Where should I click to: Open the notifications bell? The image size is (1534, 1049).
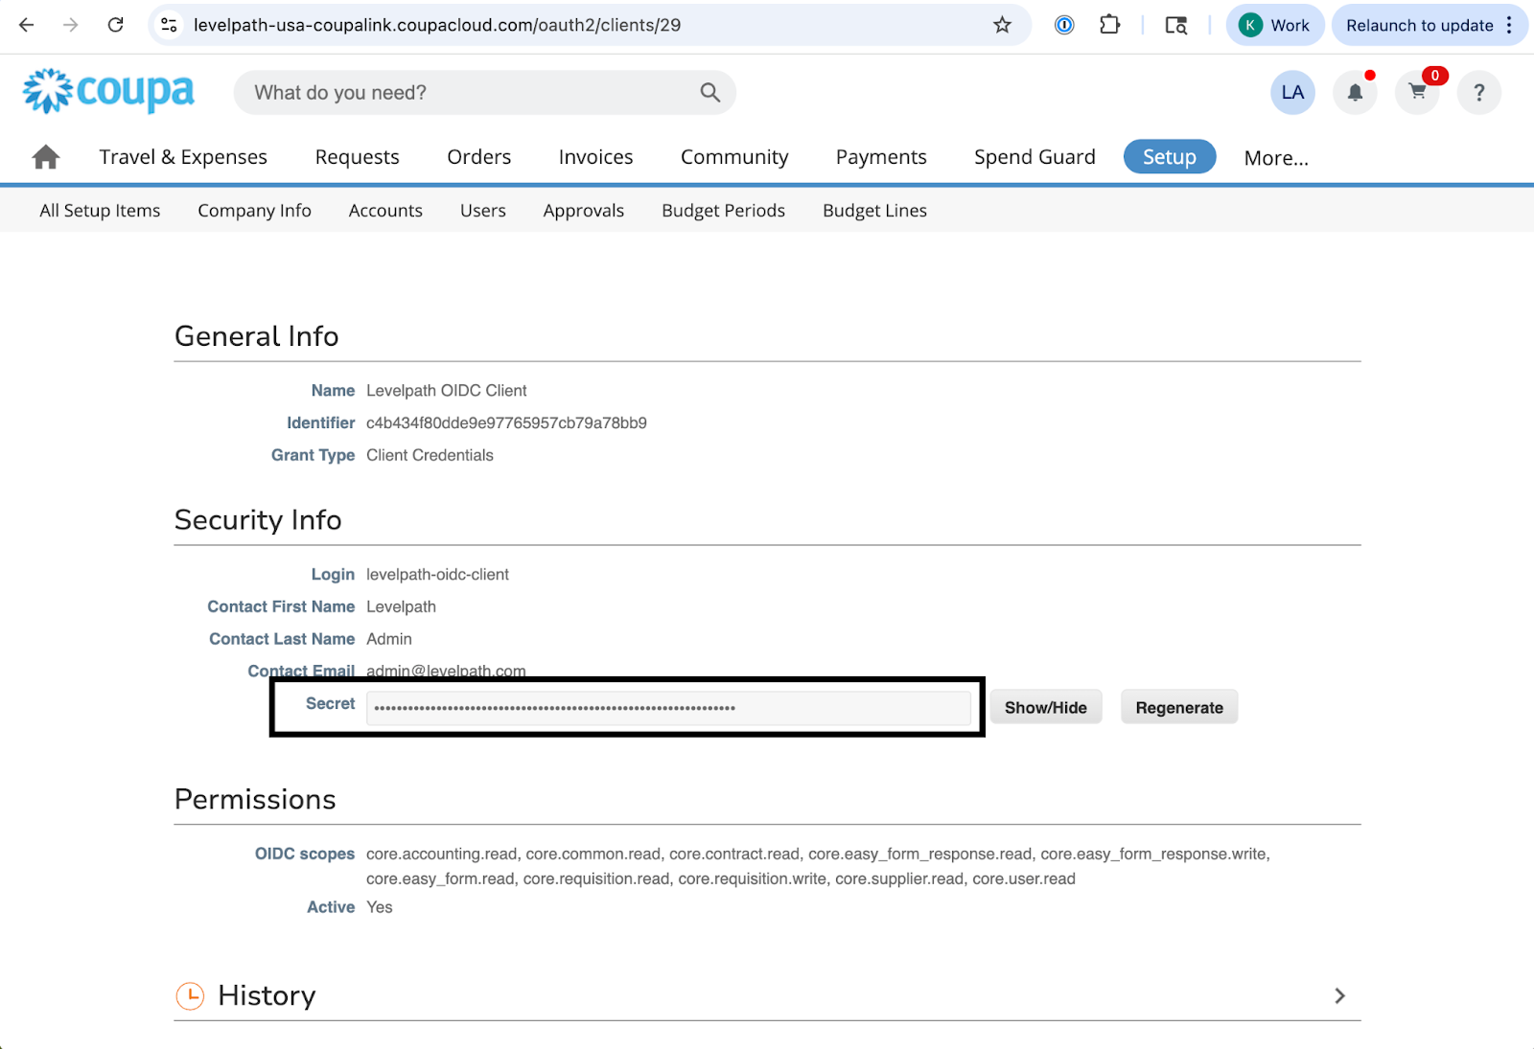point(1355,93)
